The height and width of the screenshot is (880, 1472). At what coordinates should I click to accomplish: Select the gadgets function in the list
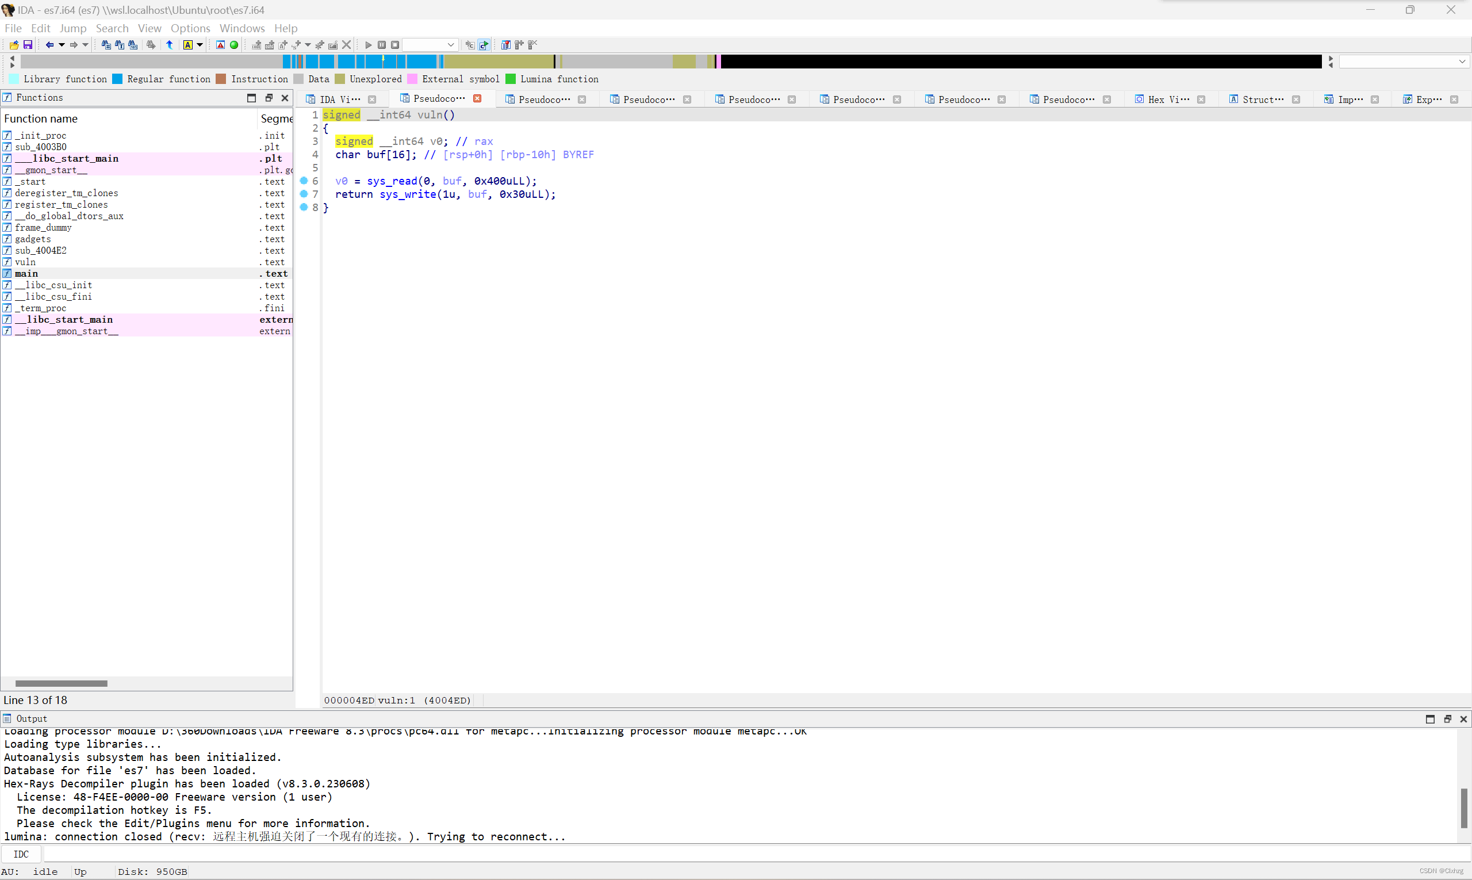click(147, 239)
